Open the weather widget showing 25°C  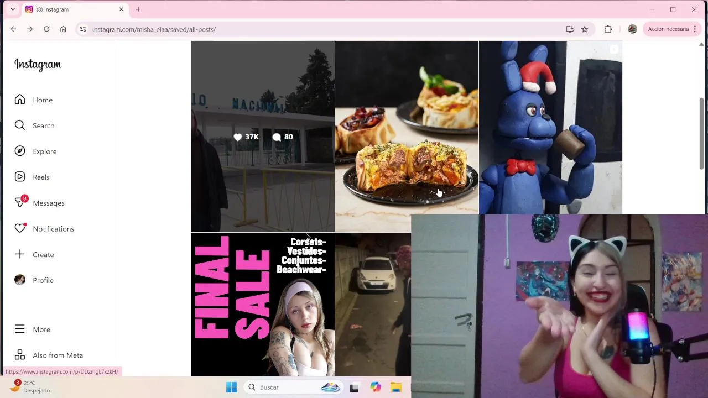point(30,386)
